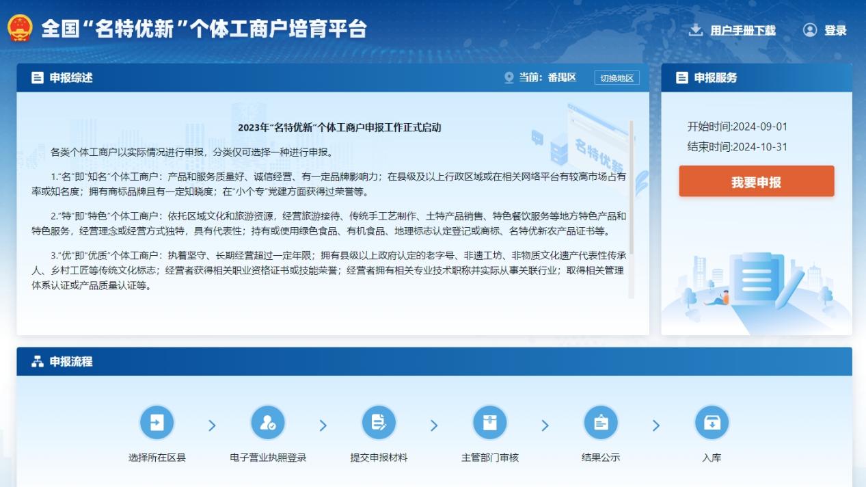This screenshot has width=866, height=487.
Task: Select the 结果公示 step icon
Action: coord(601,423)
